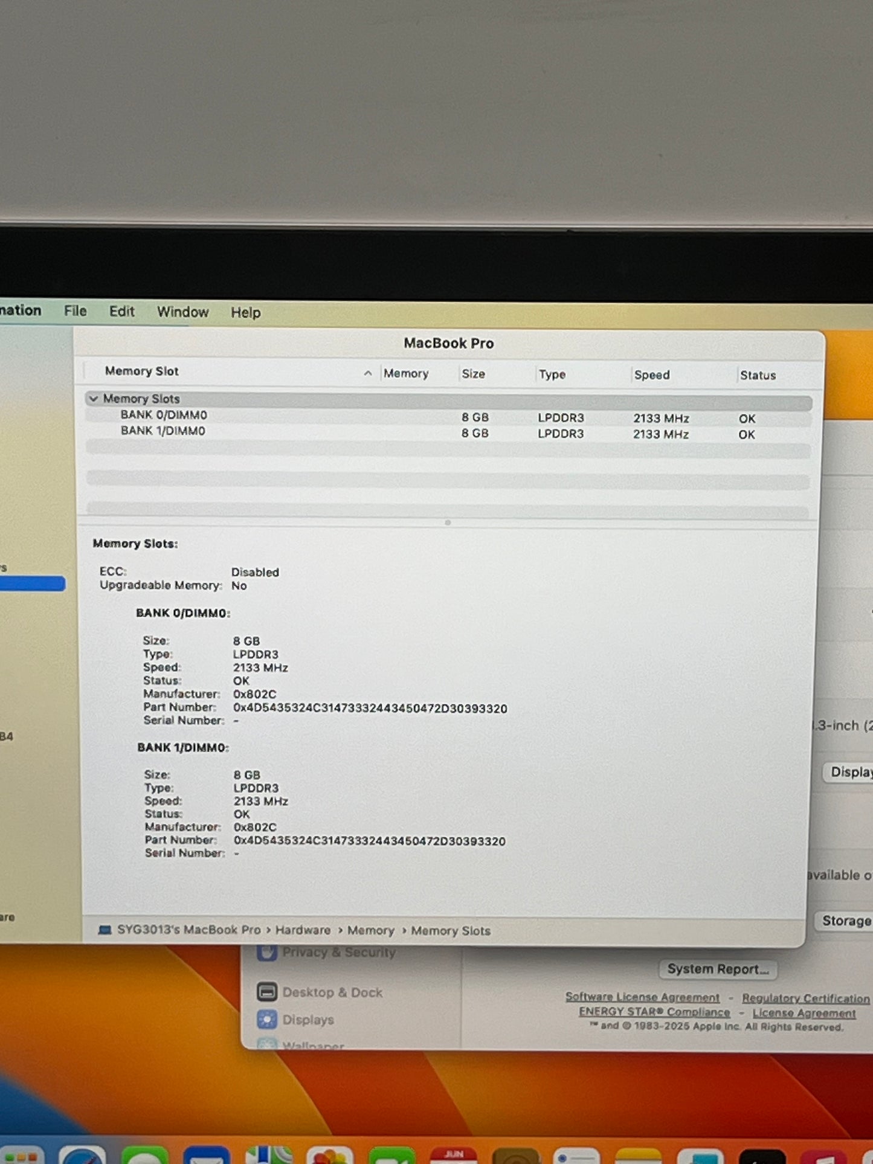Sort by the Speed column header
This screenshot has width=873, height=1164.
(652, 375)
